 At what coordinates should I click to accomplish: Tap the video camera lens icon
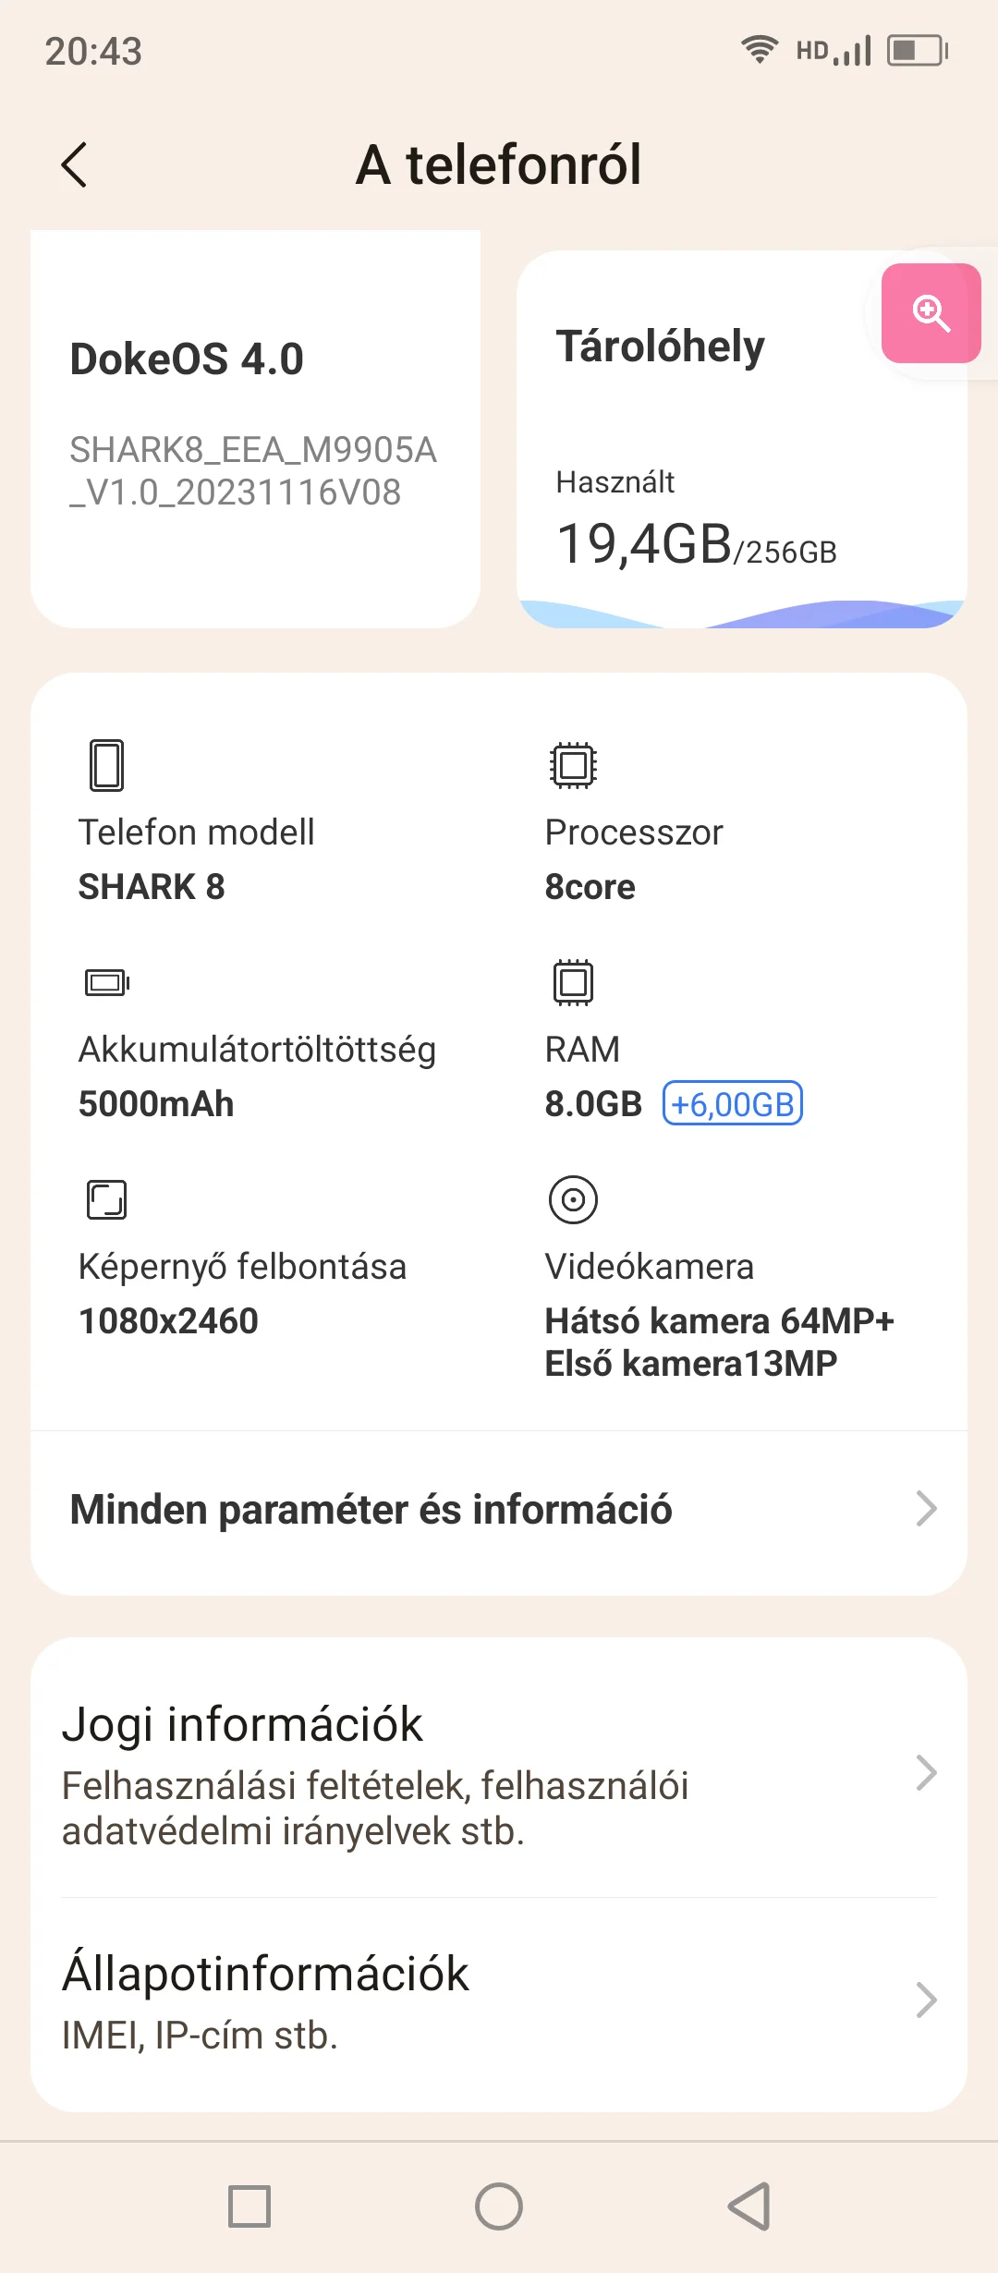click(573, 1199)
